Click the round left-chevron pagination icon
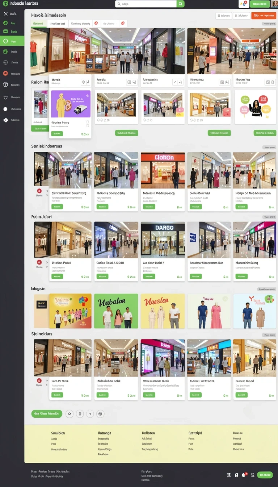 pos(90,414)
